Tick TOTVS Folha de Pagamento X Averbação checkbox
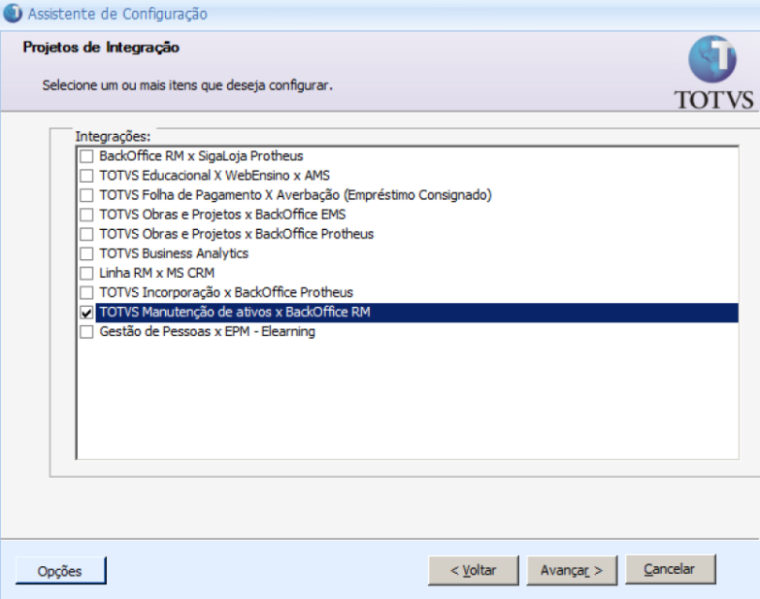The image size is (760, 599). [86, 195]
